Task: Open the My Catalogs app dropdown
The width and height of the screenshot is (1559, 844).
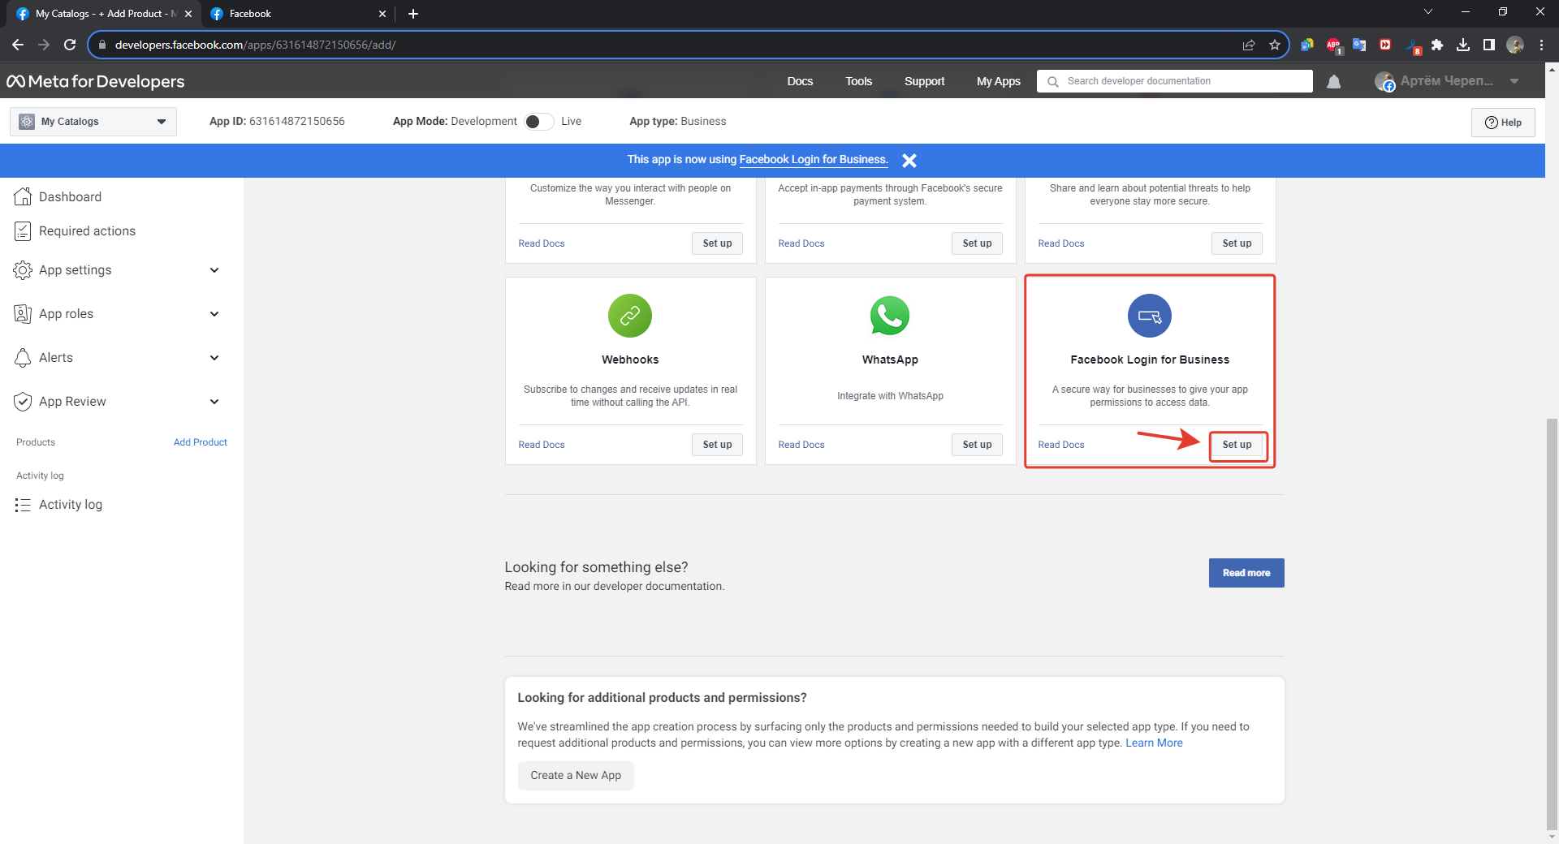Action: tap(93, 122)
